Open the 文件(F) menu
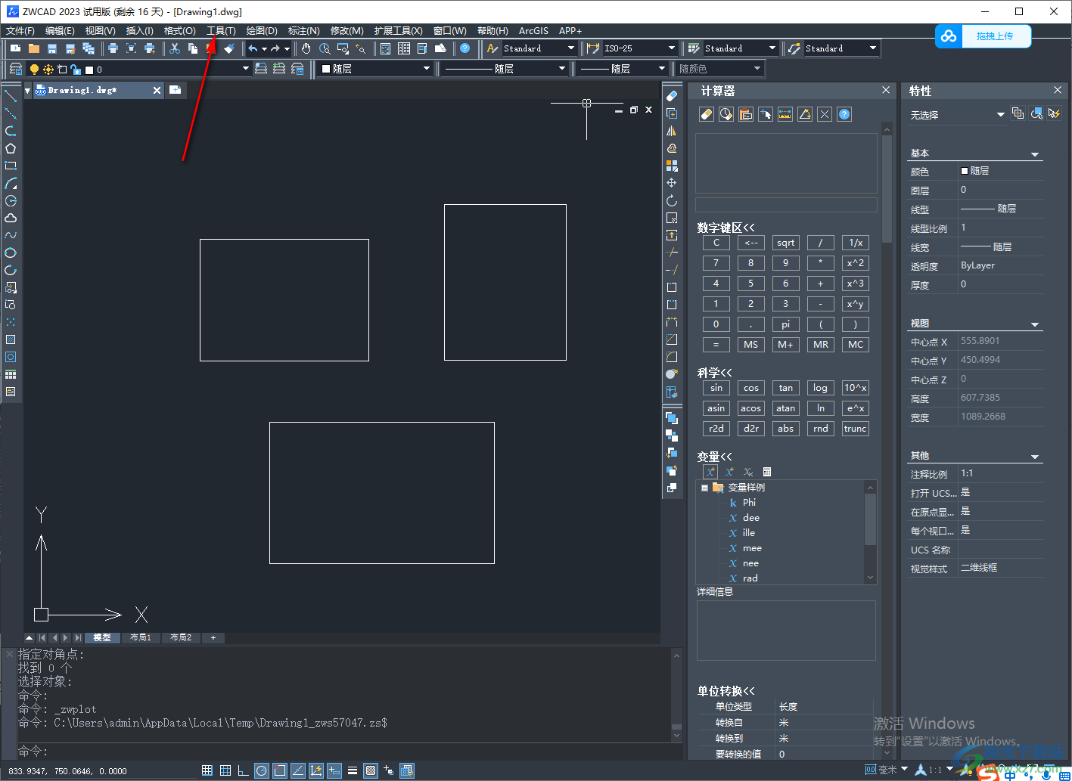Image resolution: width=1072 pixels, height=781 pixels. pos(20,31)
